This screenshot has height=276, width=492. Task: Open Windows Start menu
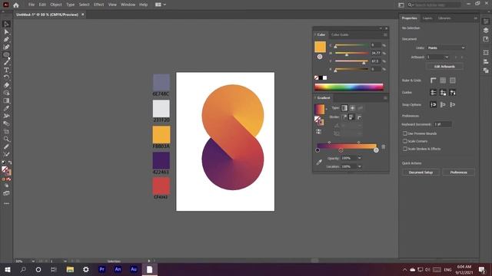tap(7, 269)
